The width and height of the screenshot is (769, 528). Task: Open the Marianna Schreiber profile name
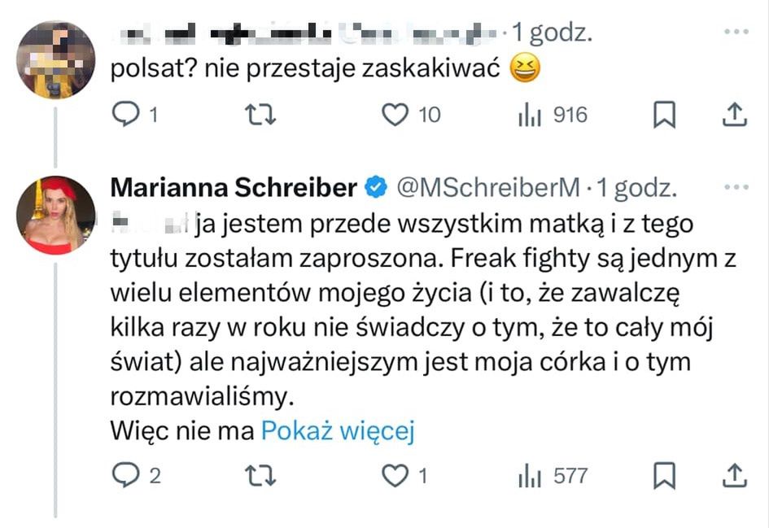click(234, 189)
